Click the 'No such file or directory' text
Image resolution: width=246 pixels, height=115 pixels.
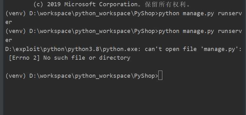pyautogui.click(x=87, y=58)
